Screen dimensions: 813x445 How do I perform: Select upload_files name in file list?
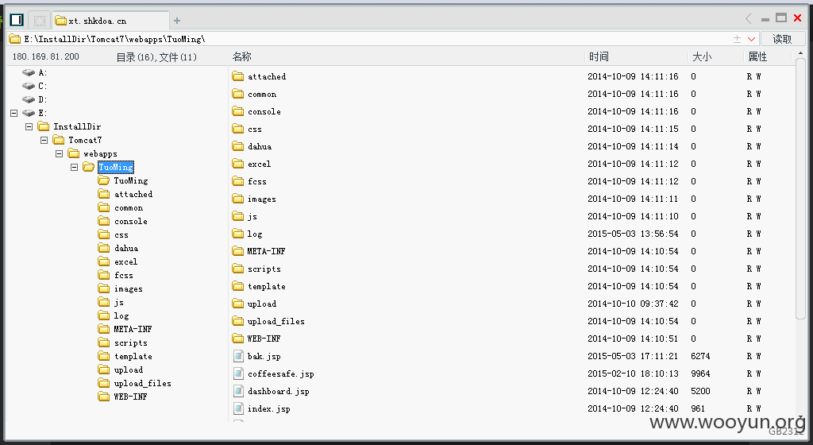275,322
